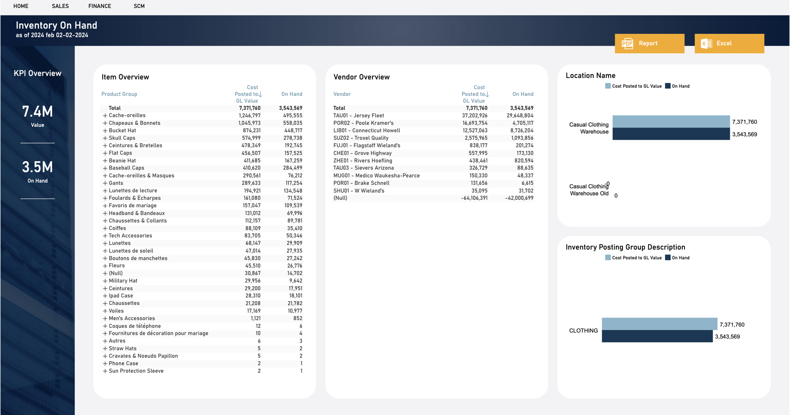The image size is (790, 415).
Task: Download data via Excel button
Action: click(729, 43)
